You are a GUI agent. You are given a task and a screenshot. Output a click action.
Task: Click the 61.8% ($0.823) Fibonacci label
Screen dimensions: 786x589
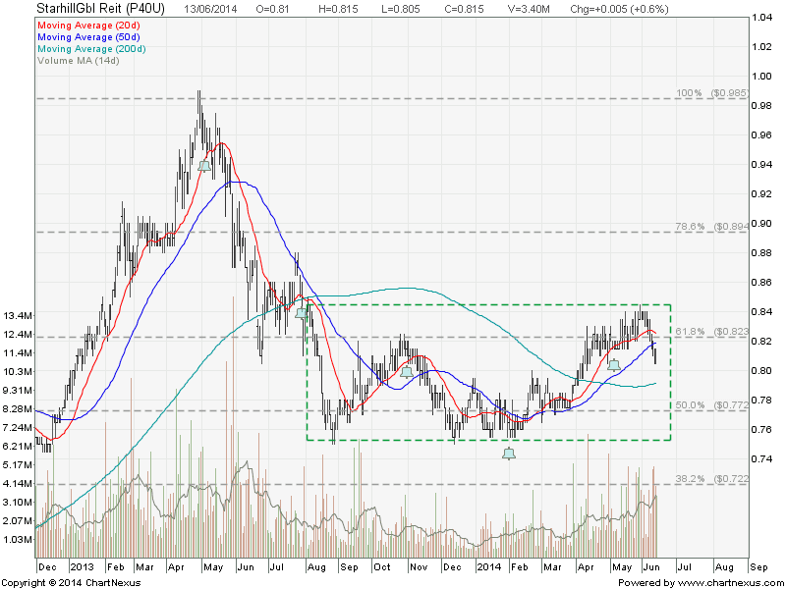[x=712, y=332]
